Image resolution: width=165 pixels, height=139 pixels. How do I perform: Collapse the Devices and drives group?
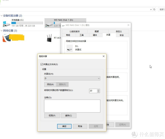click(x=1, y=16)
